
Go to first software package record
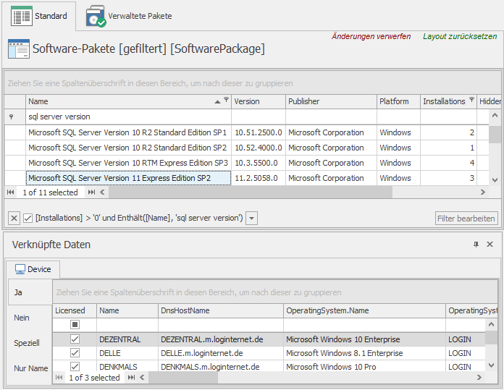point(11,192)
